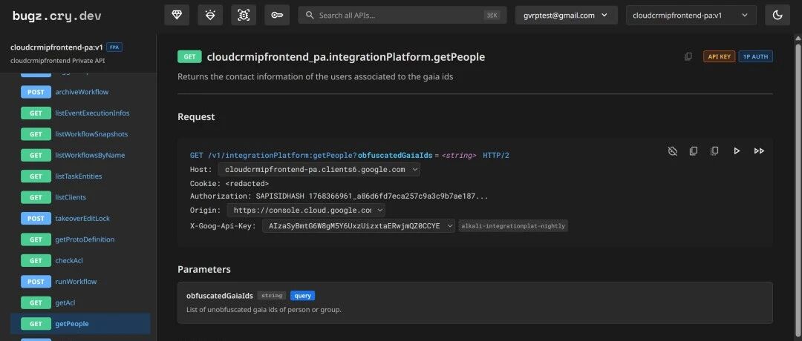The image size is (802, 341).
Task: Click the crossed-out cookie icon in request toolbar
Action: coord(673,150)
